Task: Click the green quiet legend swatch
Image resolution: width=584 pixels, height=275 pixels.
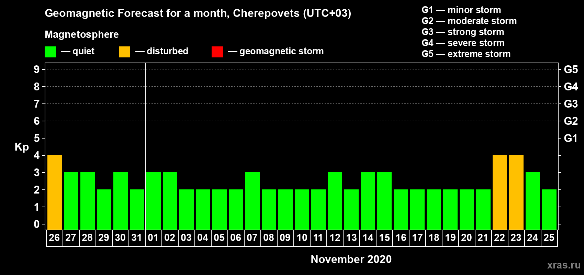Action: click(50, 52)
